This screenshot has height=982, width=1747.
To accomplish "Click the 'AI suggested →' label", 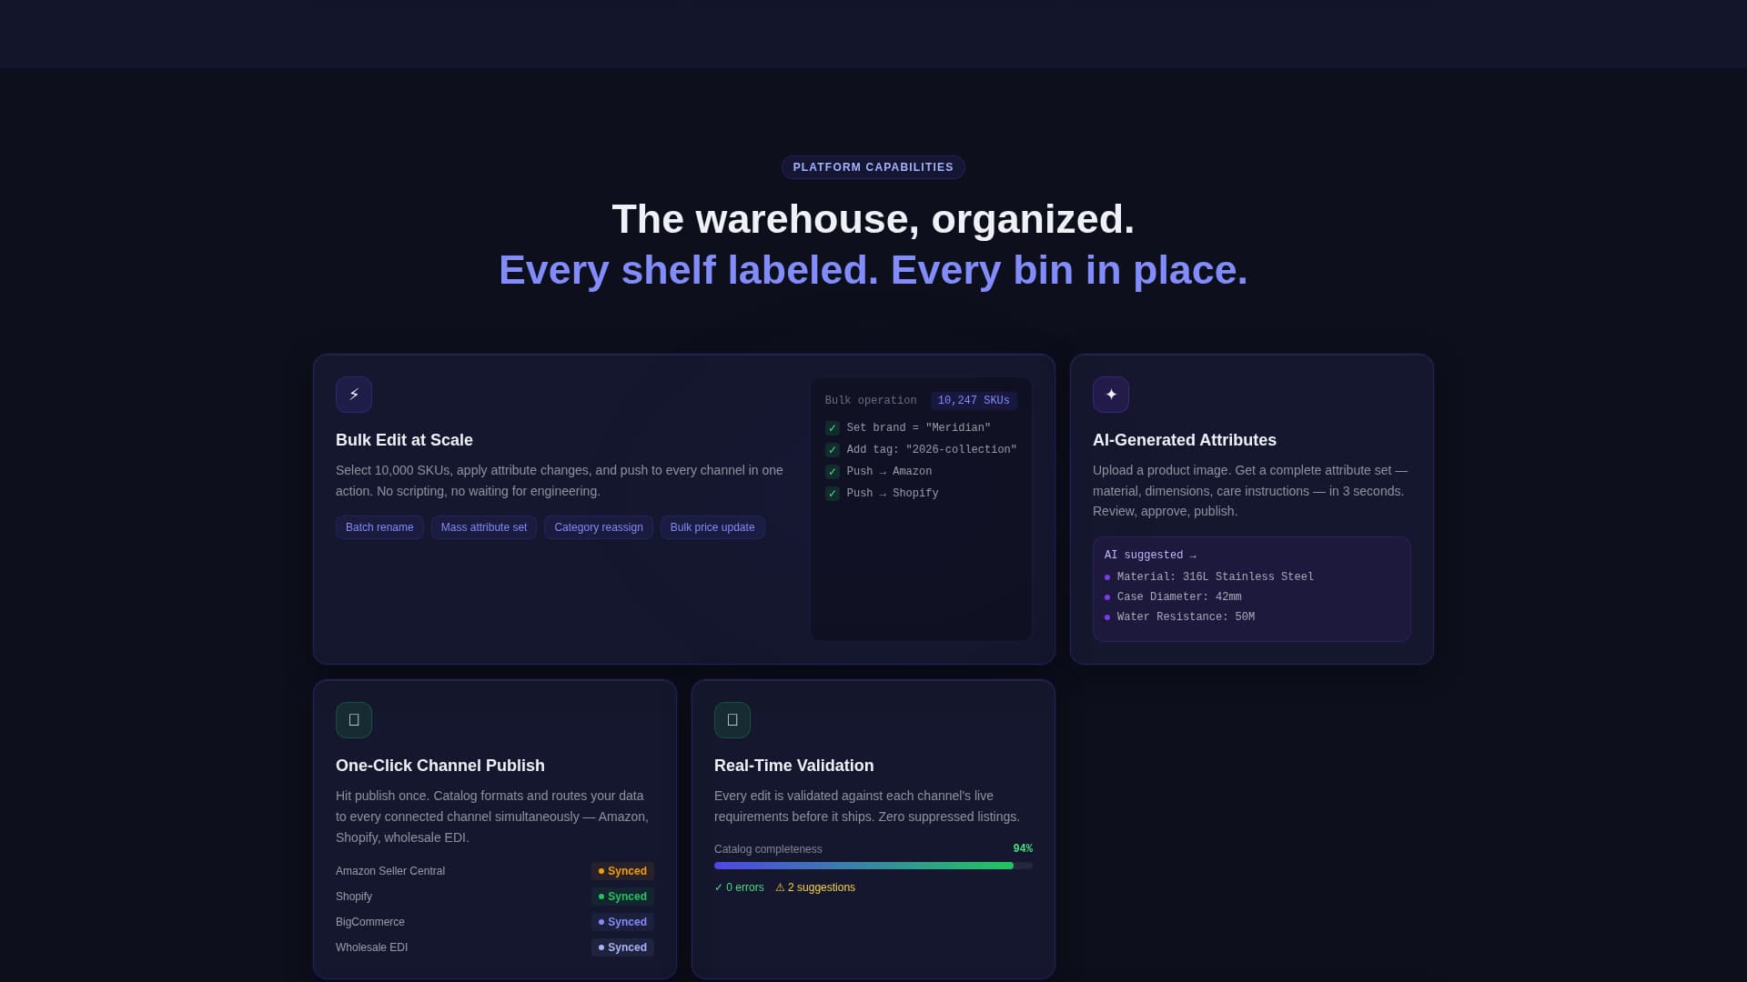I will 1150,556.
